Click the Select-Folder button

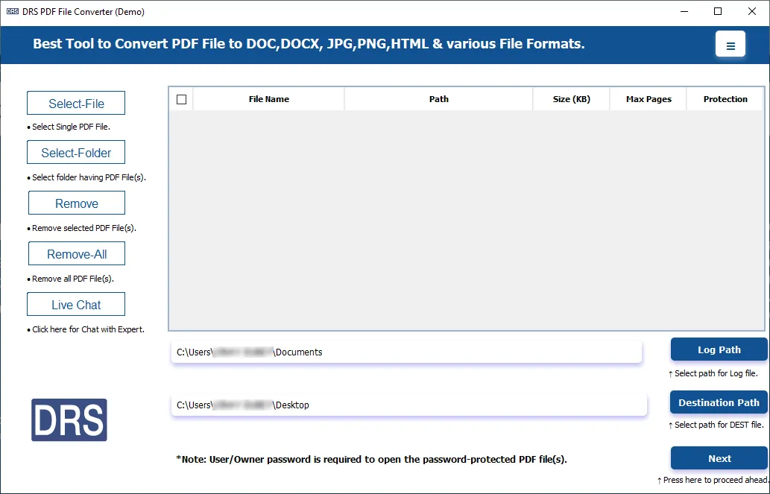point(76,153)
